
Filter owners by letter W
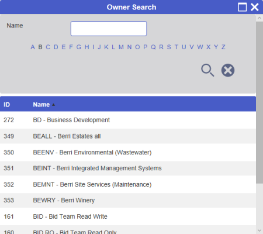coord(200,47)
